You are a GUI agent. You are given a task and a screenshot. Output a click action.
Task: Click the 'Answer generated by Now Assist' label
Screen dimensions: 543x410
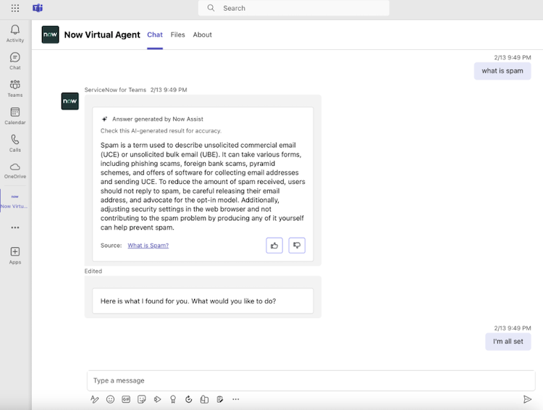[x=158, y=119]
